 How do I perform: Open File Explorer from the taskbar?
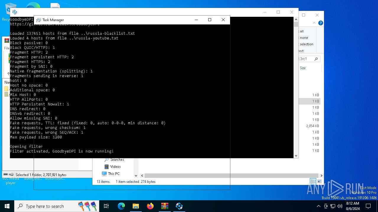coord(136,206)
